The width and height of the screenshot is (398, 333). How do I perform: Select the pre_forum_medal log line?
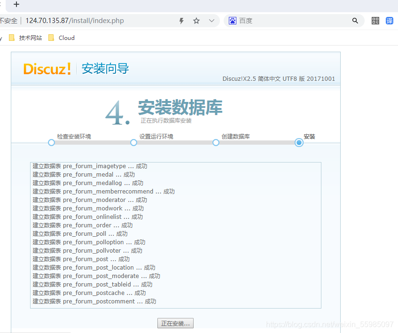point(84,175)
